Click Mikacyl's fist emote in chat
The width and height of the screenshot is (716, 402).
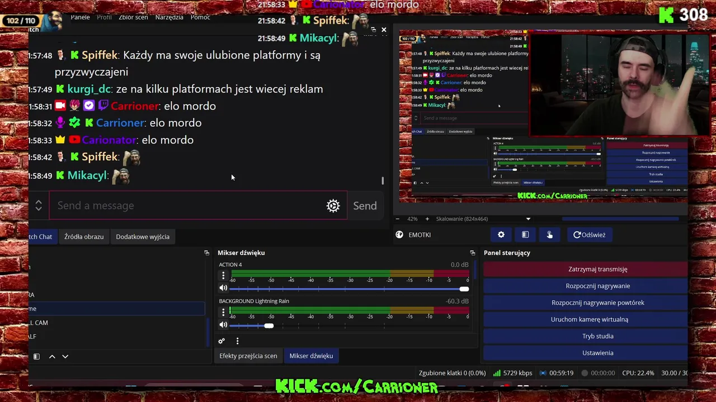pyautogui.click(x=121, y=176)
